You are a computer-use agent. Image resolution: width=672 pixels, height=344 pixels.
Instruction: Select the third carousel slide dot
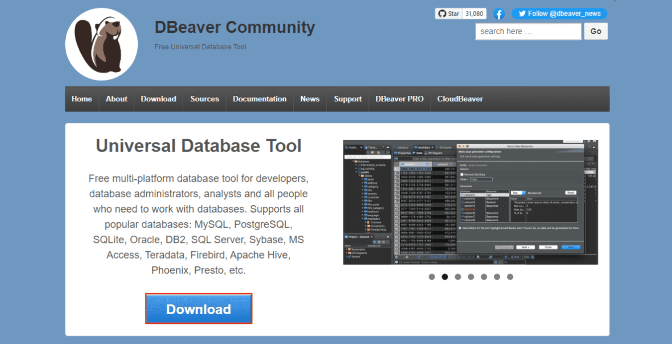tap(458, 277)
